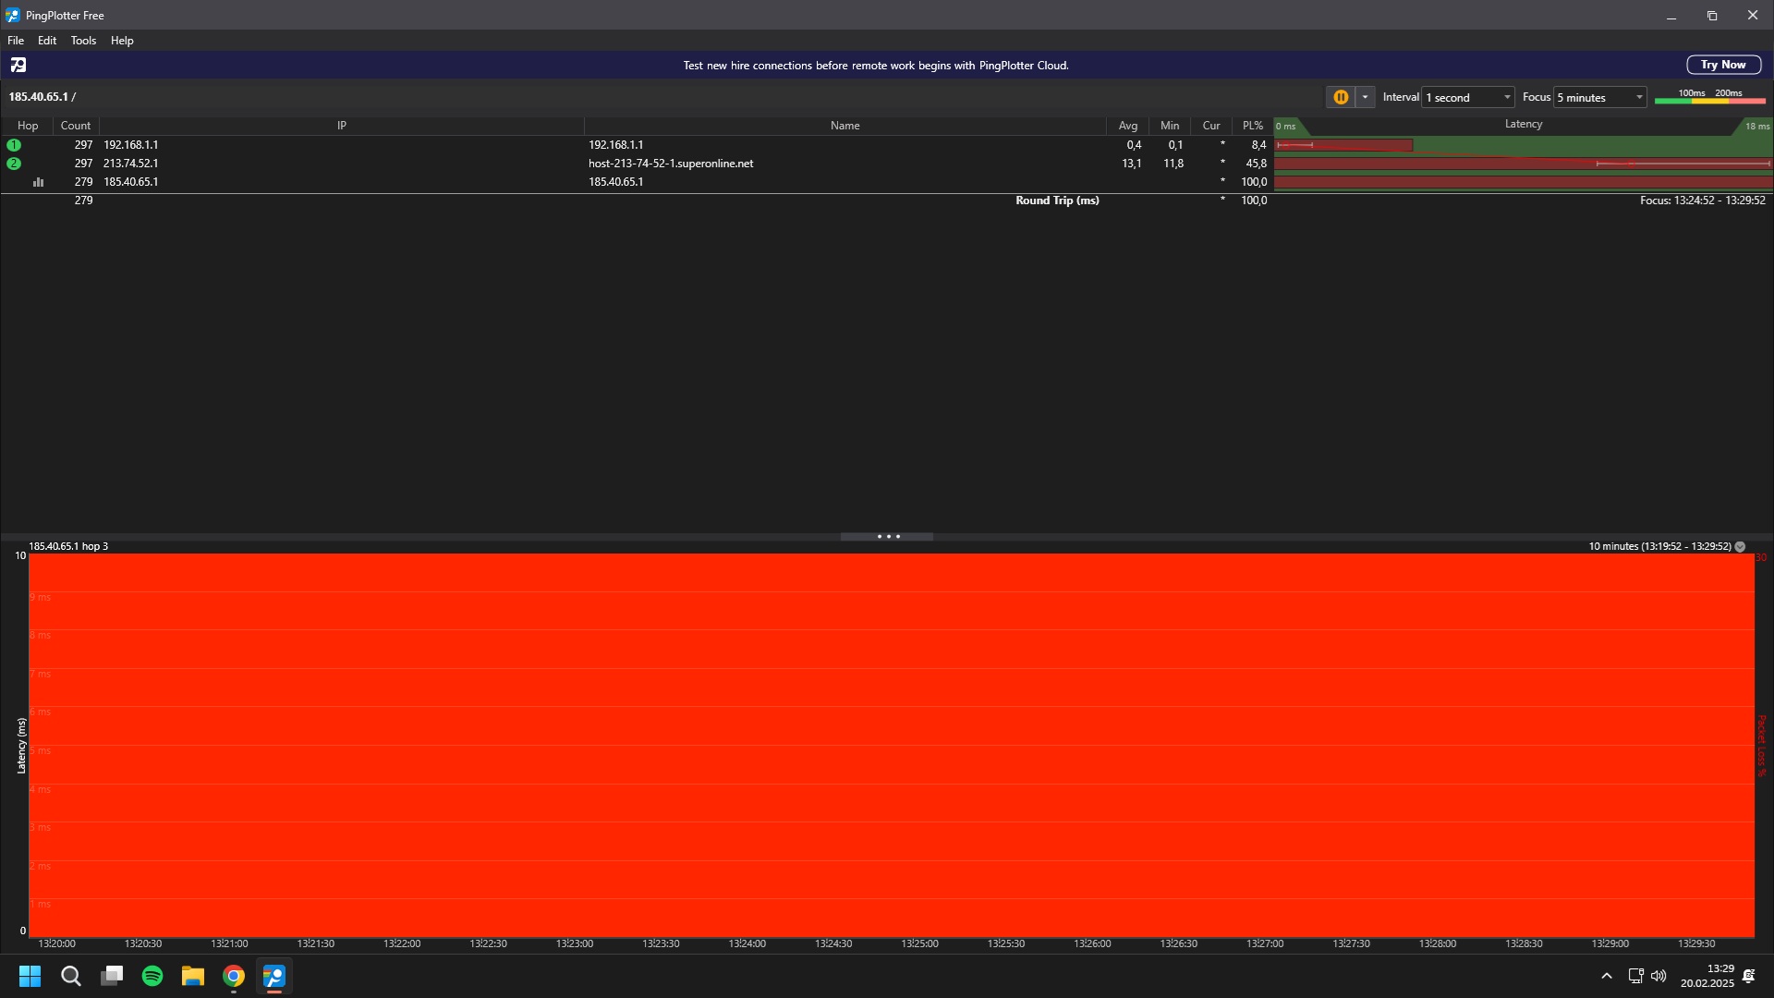Open the arrow dropdown beside pause button

(x=1365, y=97)
